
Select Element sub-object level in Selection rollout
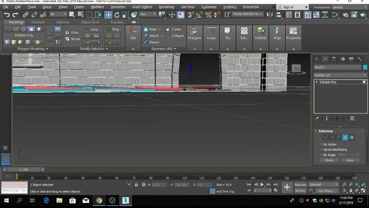point(352,138)
